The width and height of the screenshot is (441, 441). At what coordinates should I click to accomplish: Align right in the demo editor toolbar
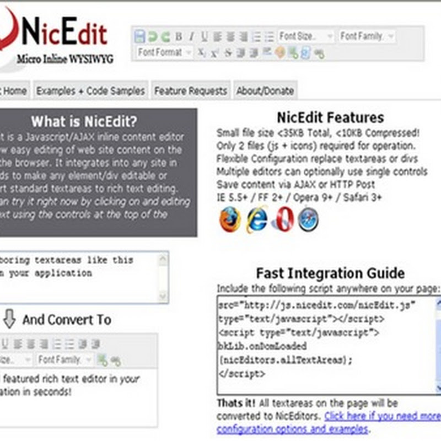(x=44, y=344)
